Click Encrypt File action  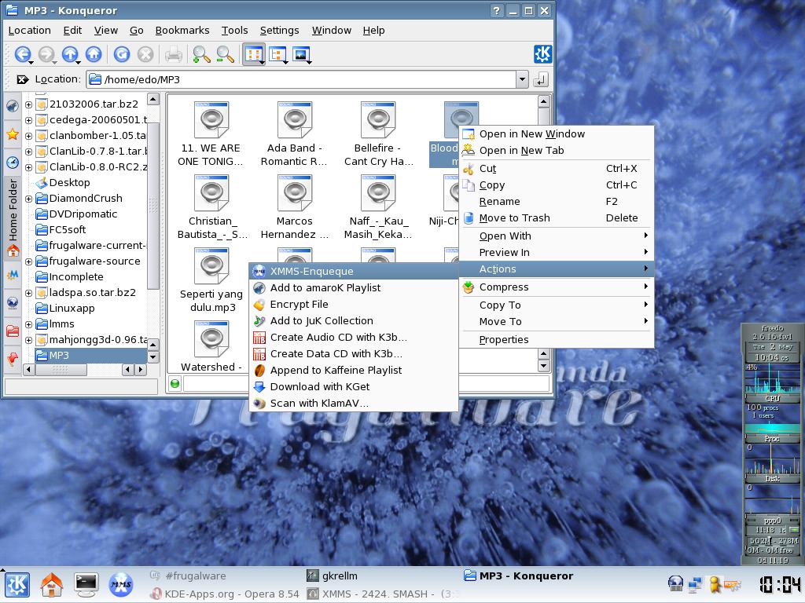(x=354, y=304)
